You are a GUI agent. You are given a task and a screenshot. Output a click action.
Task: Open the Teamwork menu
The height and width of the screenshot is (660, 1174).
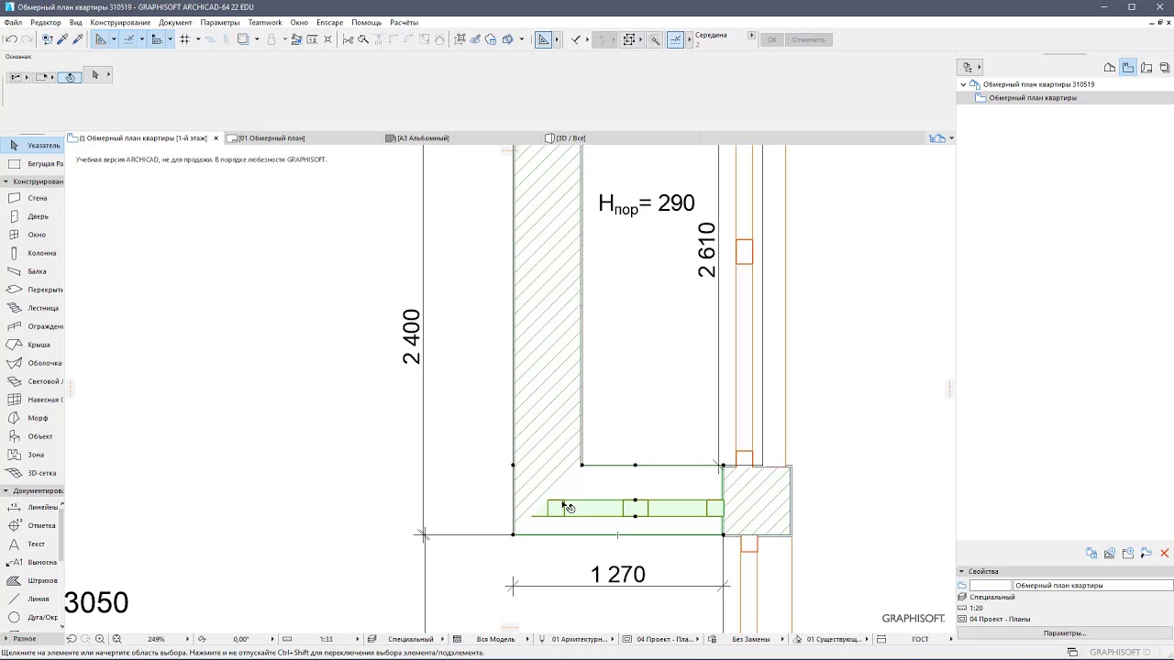[265, 22]
